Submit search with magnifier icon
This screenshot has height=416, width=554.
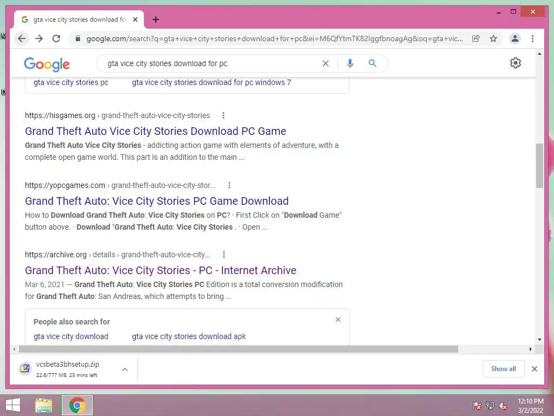[x=372, y=63]
